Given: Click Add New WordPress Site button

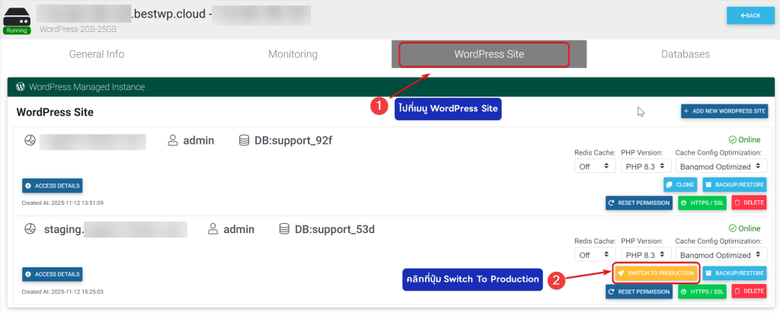Looking at the screenshot, I should tap(724, 112).
